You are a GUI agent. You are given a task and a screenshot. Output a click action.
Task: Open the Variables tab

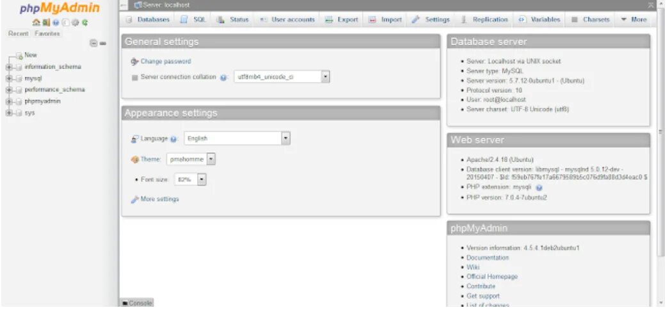pos(539,20)
